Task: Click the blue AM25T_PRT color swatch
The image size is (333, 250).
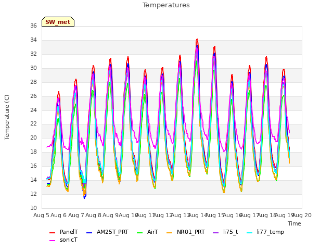Action: pyautogui.click(x=89, y=233)
